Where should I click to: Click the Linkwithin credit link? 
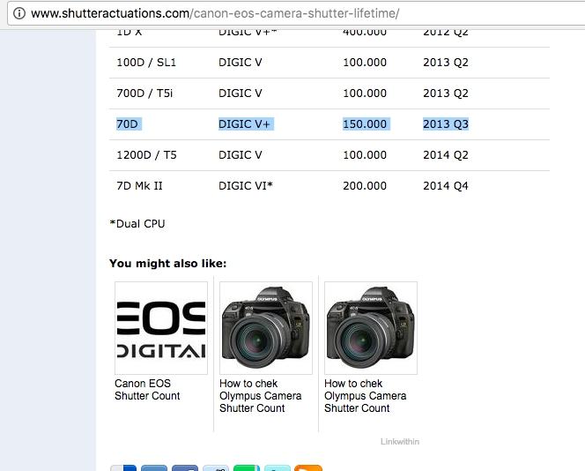tap(400, 442)
